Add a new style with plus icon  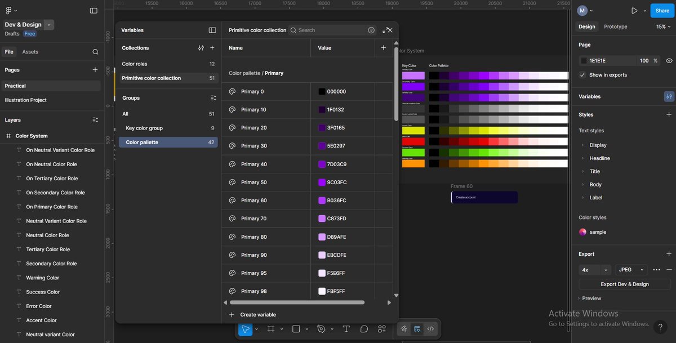pyautogui.click(x=669, y=114)
